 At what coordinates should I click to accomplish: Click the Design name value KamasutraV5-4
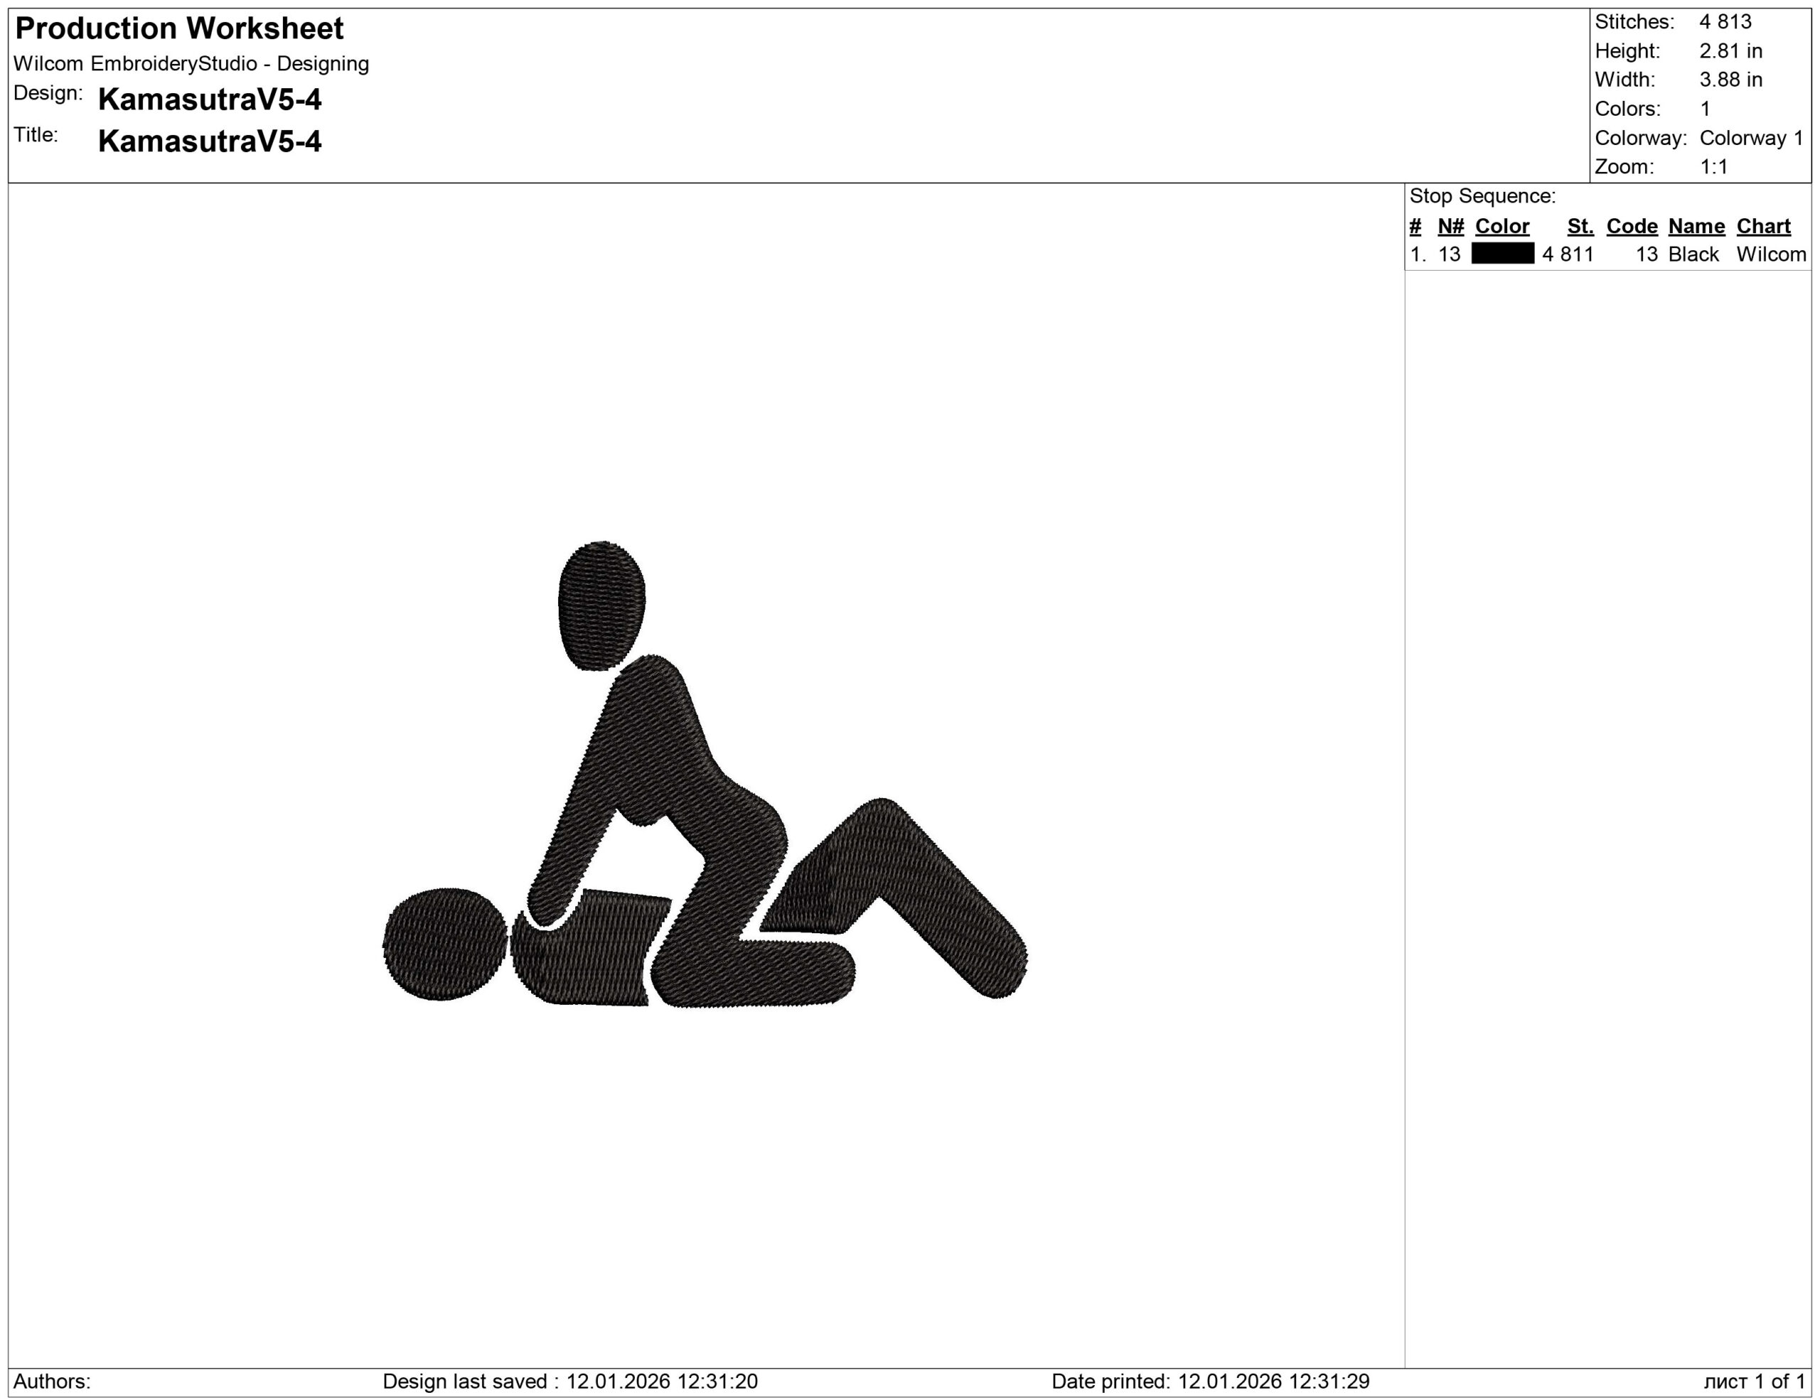pyautogui.click(x=209, y=100)
